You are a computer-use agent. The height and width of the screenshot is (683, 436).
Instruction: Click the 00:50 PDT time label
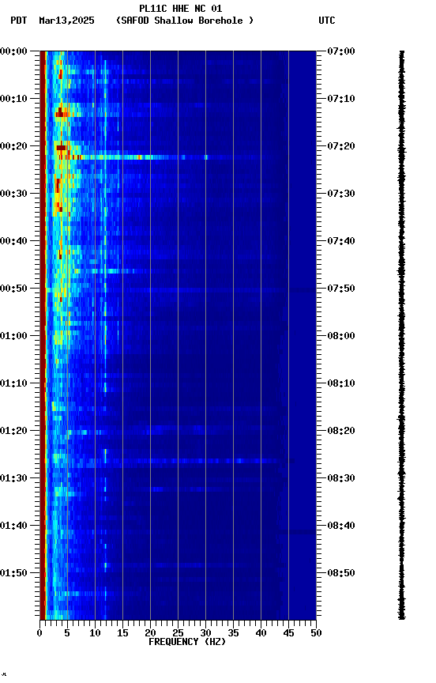pos(13,289)
